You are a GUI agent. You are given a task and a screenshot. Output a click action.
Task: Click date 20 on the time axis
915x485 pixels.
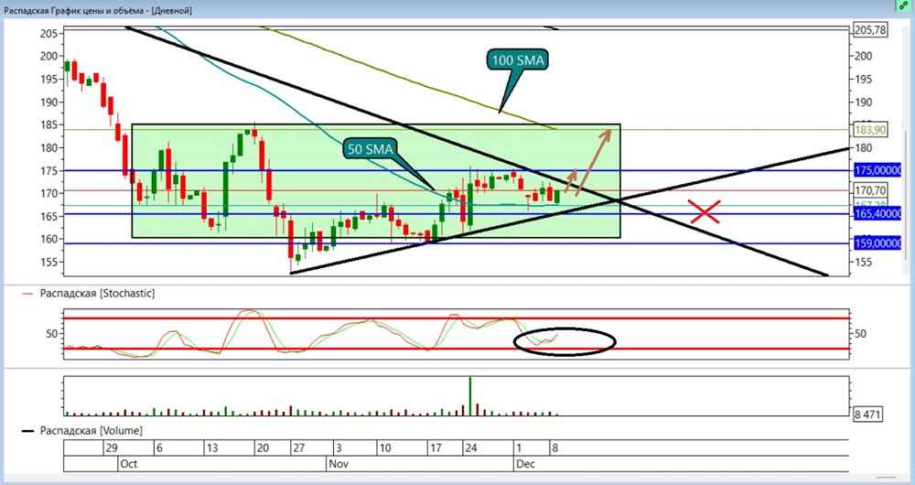(x=263, y=448)
